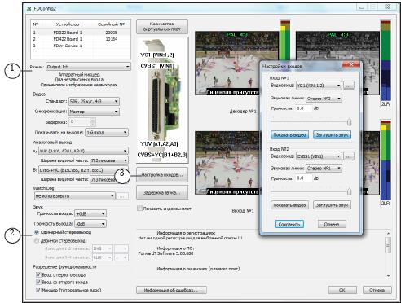The width and height of the screenshot is (401, 303).
Task: Click the Сохранить button in dialog
Action: [x=289, y=224]
